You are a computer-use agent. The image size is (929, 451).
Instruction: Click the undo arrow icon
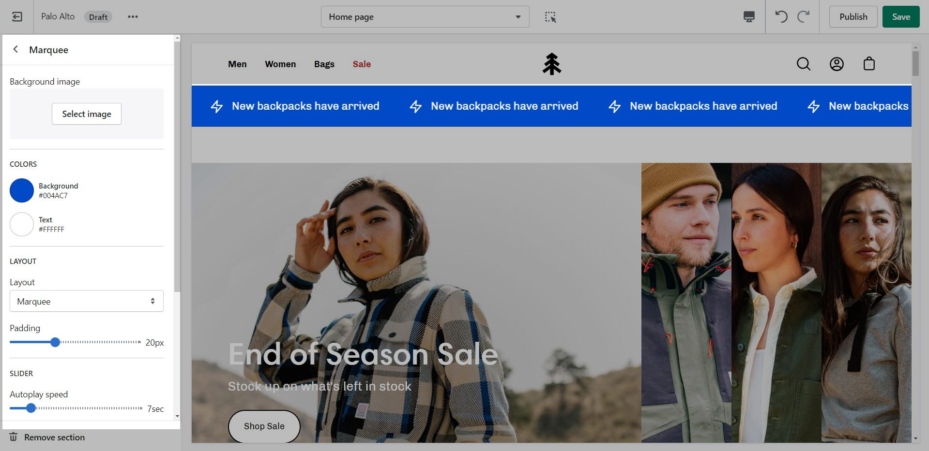781,17
